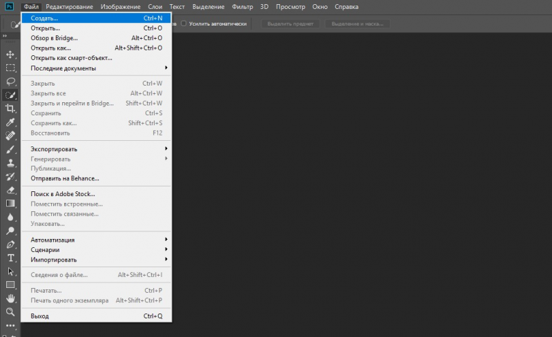
Task: Select the Rectangle shape tool
Action: tap(10, 285)
